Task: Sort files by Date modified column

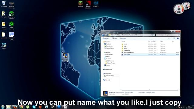Action: coord(152,41)
